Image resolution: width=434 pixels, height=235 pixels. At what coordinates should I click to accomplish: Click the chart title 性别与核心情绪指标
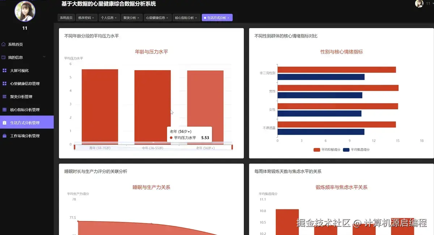(x=342, y=52)
